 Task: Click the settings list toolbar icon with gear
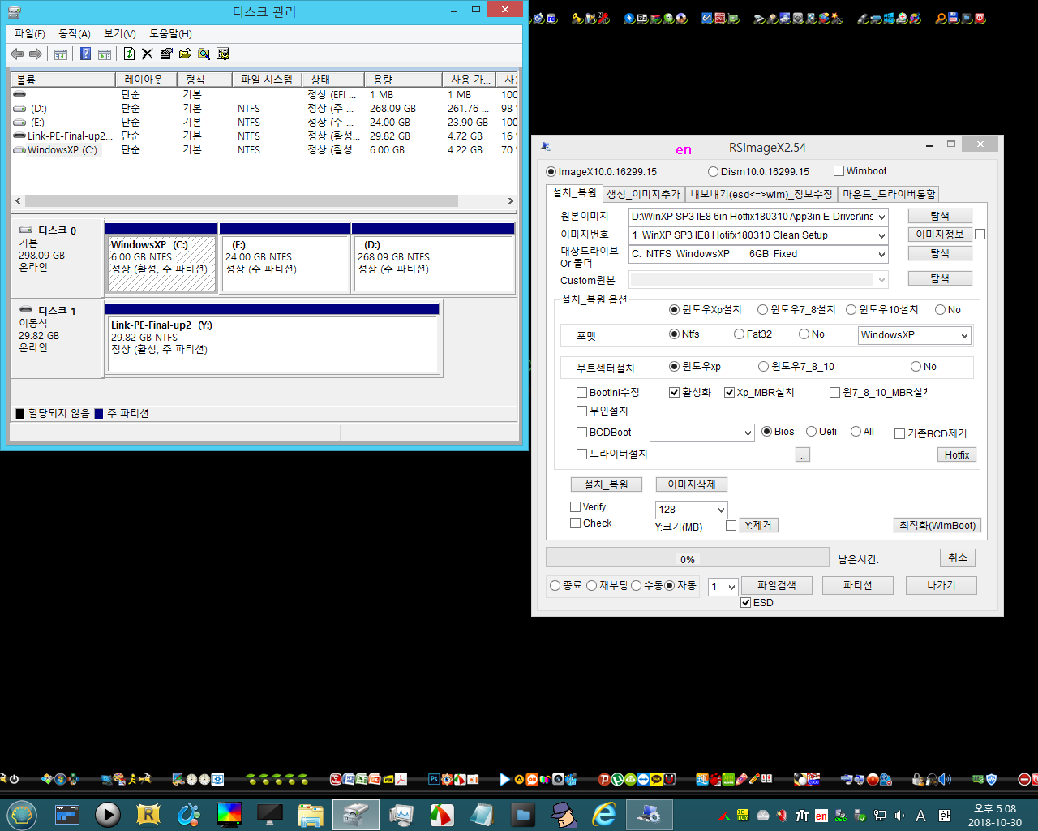pyautogui.click(x=223, y=54)
